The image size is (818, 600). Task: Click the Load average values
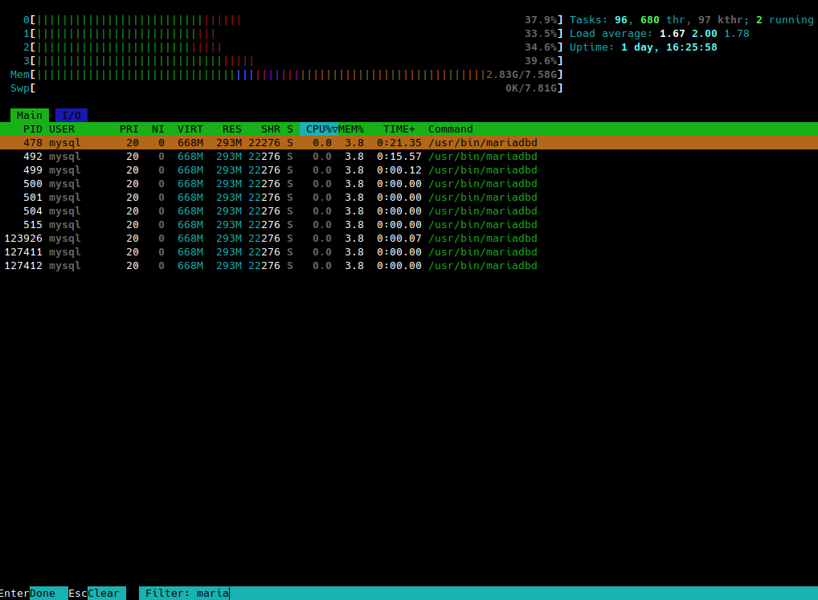704,34
